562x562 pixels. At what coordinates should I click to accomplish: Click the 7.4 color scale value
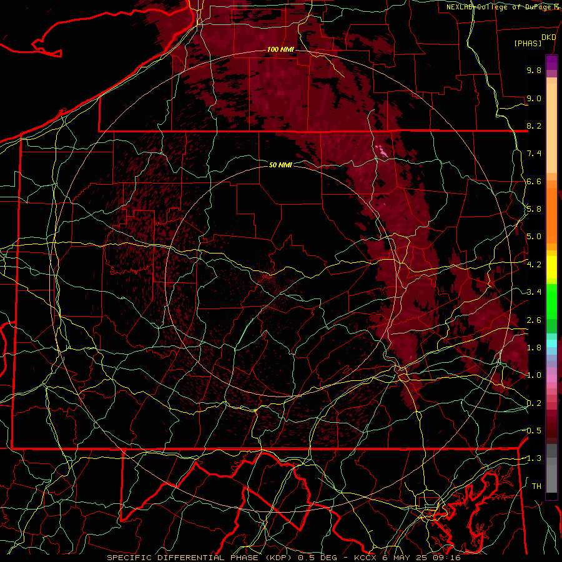534,154
